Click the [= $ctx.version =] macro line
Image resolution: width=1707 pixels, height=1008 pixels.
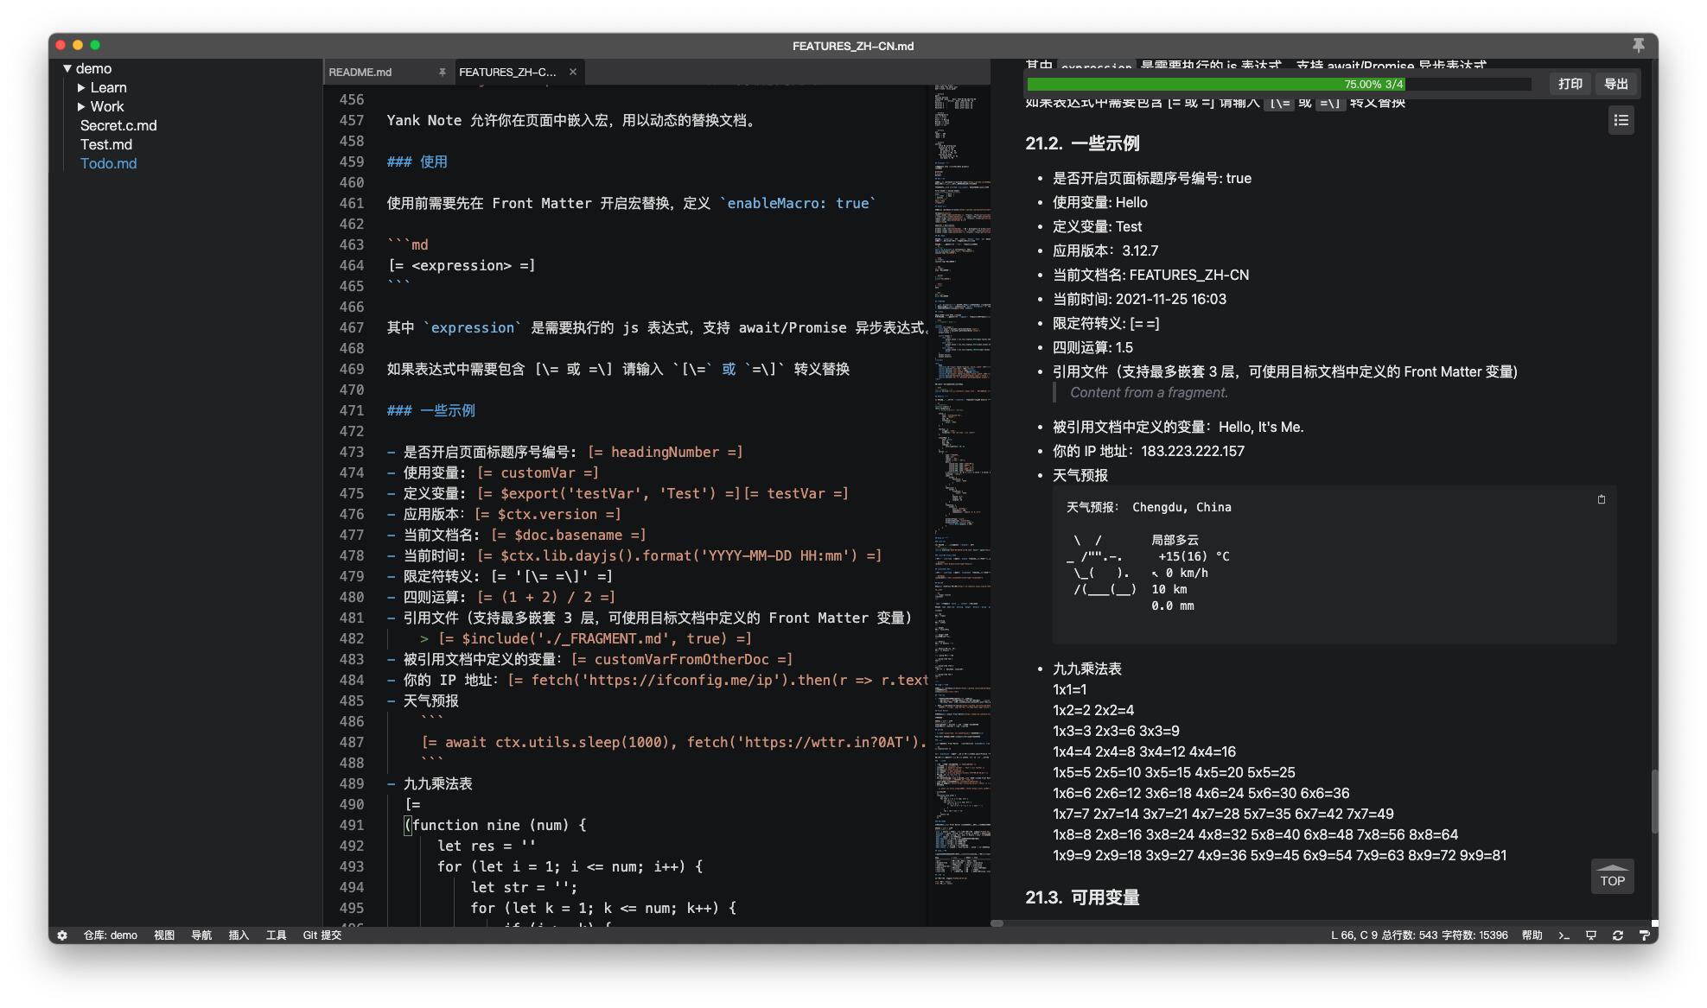[548, 514]
